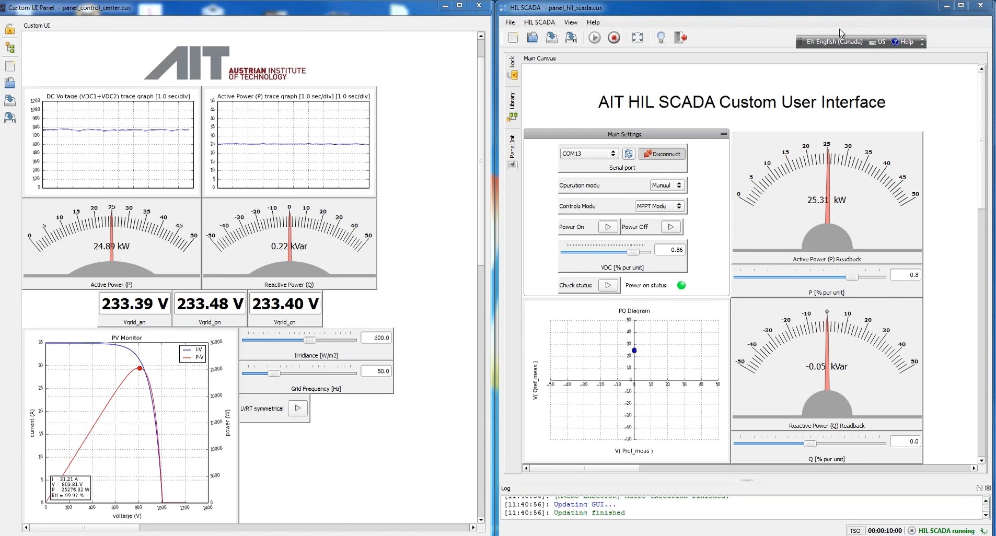Click Save panel icon in HIL SCADA toolbar

tap(551, 37)
